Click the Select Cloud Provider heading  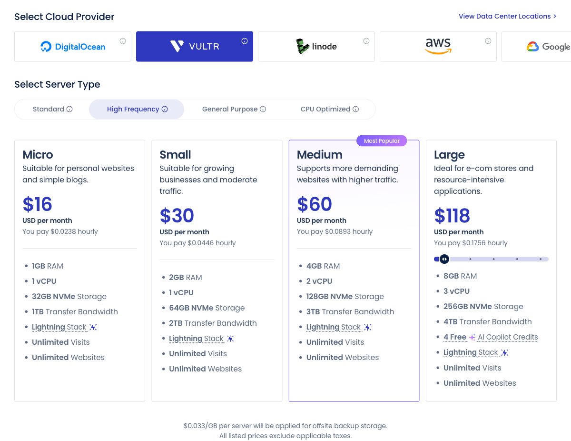tap(64, 17)
